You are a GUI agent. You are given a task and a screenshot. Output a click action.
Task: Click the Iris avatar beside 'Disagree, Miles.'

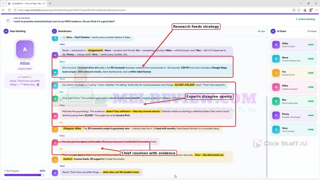pos(55,129)
